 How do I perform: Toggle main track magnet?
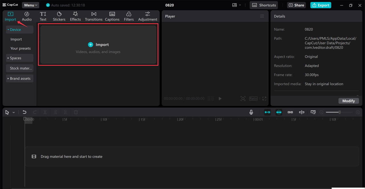point(267,112)
